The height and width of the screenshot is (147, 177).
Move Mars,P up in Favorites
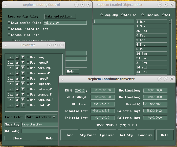coord(17,78)
